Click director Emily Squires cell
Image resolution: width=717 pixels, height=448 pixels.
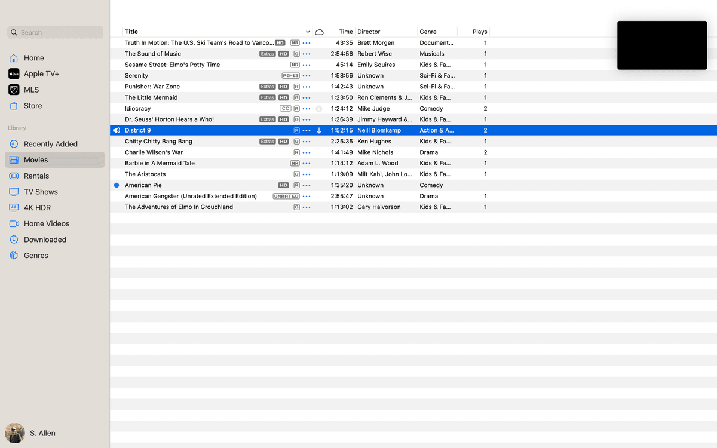pyautogui.click(x=376, y=65)
